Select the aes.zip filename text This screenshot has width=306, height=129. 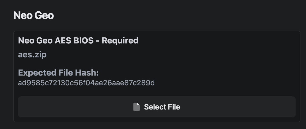pyautogui.click(x=32, y=54)
